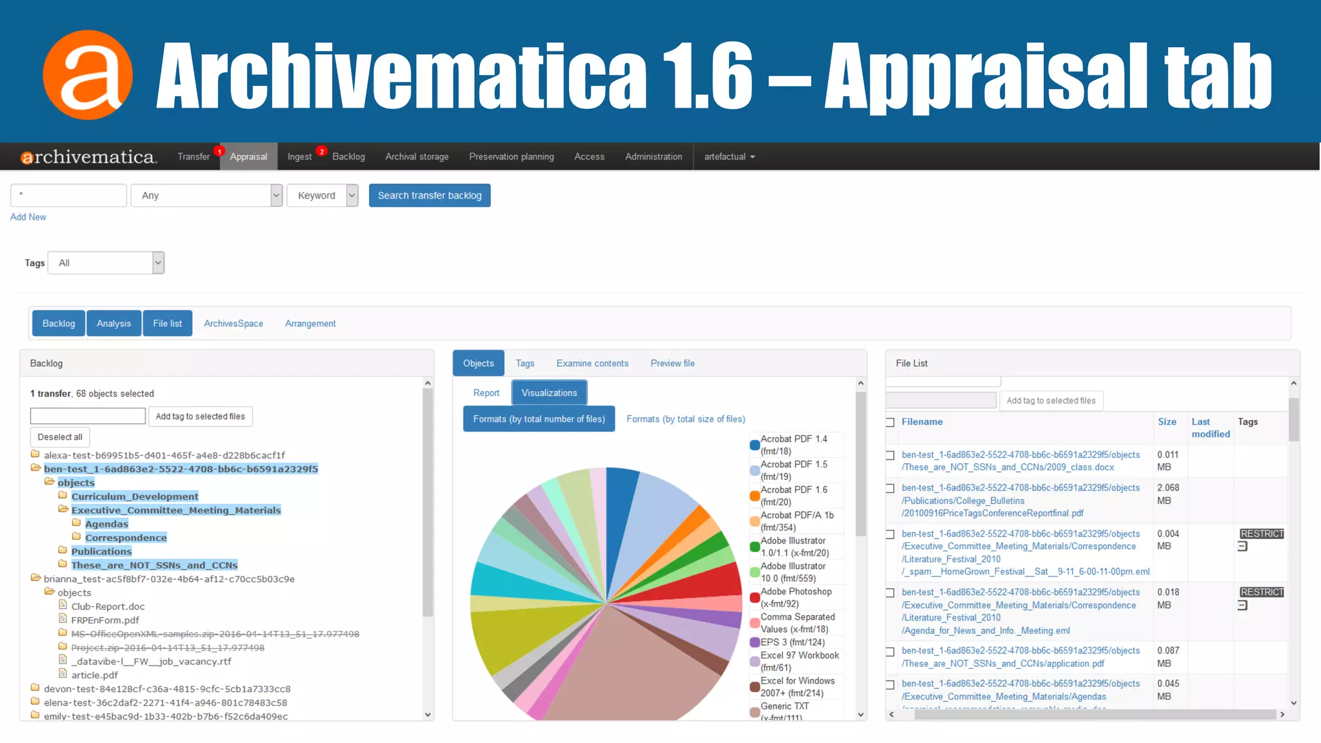Click folder icon beside elena-test transfer
This screenshot has height=743, width=1321.
[x=35, y=702]
